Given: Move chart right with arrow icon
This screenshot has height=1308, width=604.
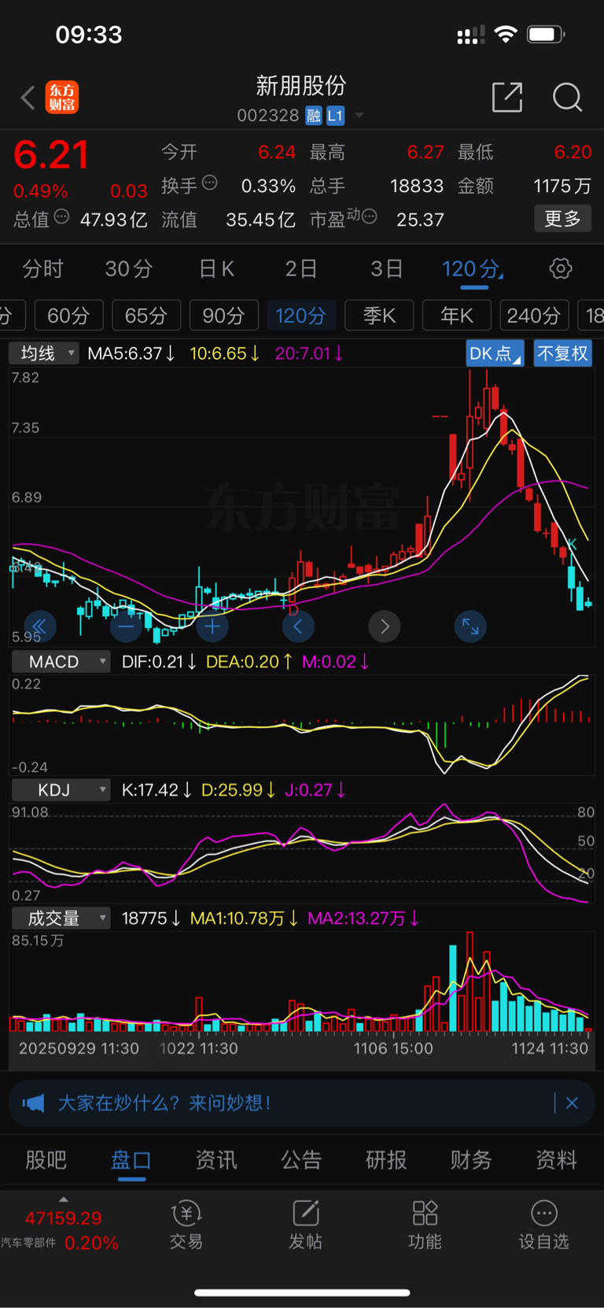Looking at the screenshot, I should (x=385, y=627).
